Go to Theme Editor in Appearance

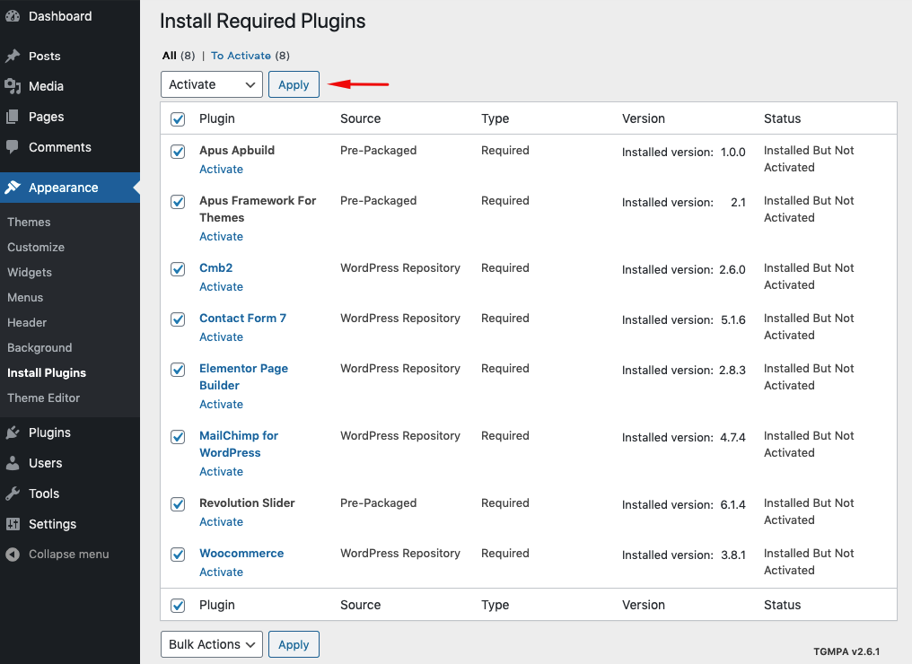(x=44, y=398)
